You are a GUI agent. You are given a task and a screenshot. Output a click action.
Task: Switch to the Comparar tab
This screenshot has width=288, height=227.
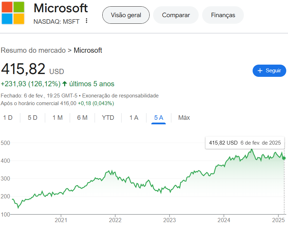coord(176,15)
